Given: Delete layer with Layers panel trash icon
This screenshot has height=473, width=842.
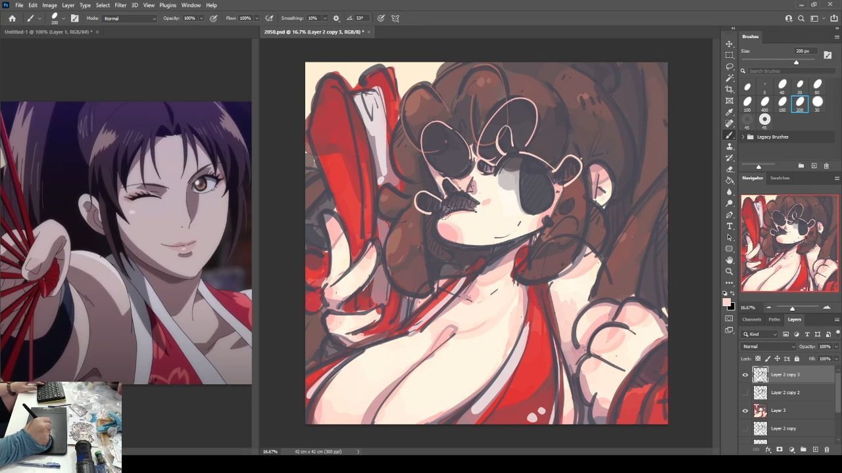Looking at the screenshot, I should coord(827,449).
